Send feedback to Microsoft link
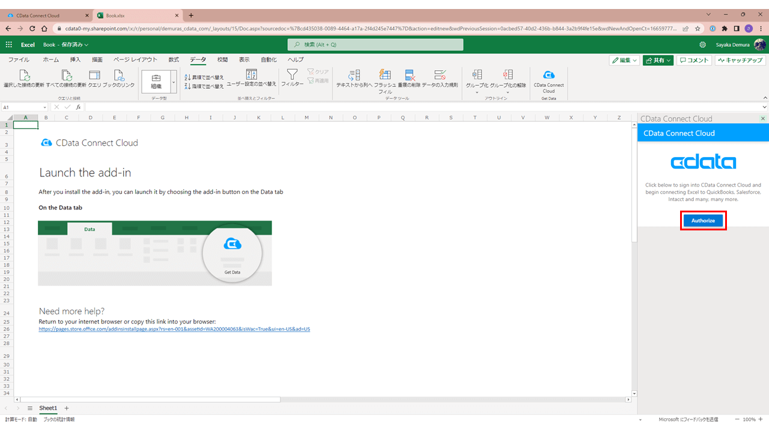This screenshot has height=432, width=769. 688,419
